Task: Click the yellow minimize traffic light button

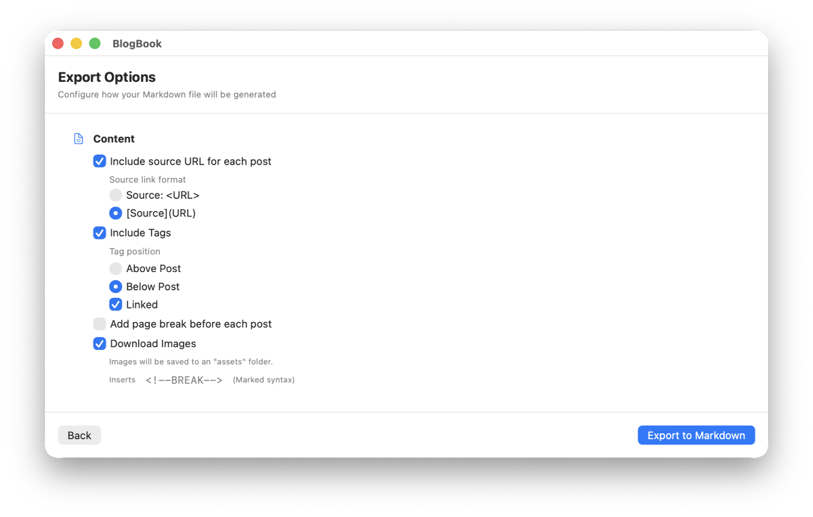Action: click(76, 43)
